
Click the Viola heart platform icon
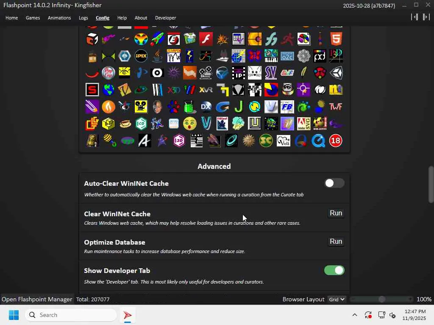point(284,140)
